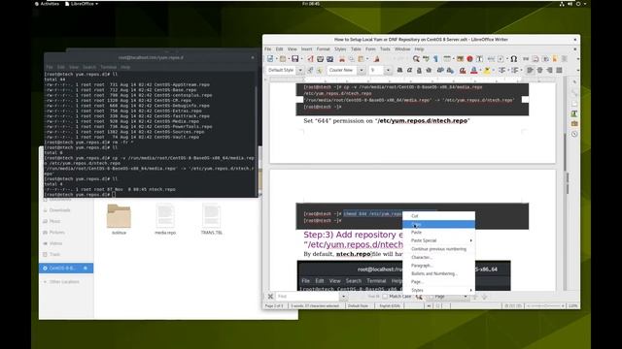Screen dimensions: 622x349
Task: Toggle Center Horizontally paragraph button
Action: click(x=540, y=71)
